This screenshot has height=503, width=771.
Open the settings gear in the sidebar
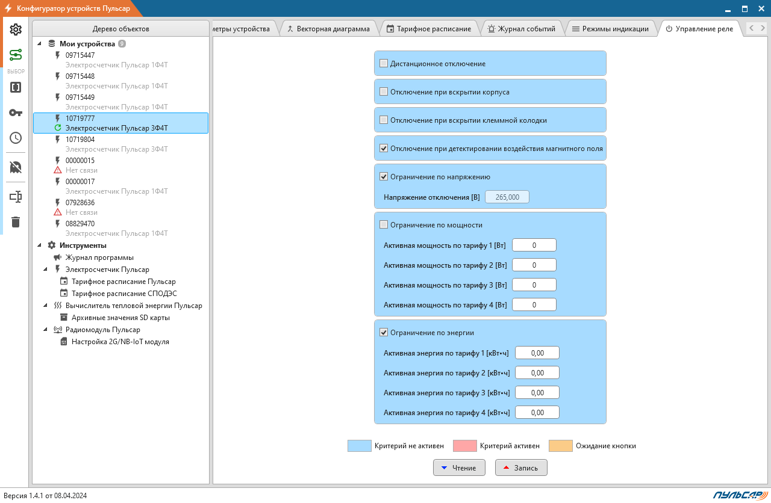pos(16,29)
